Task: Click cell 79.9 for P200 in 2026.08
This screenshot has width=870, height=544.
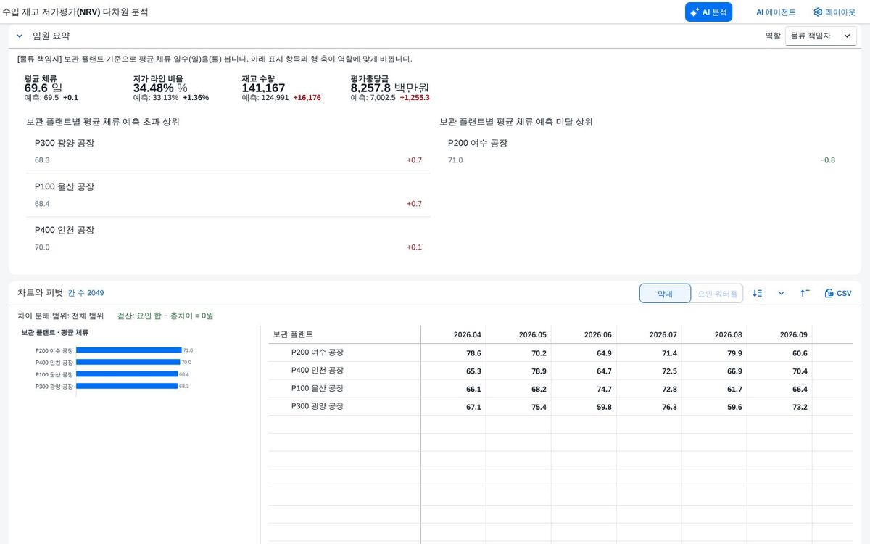Action: click(x=714, y=353)
